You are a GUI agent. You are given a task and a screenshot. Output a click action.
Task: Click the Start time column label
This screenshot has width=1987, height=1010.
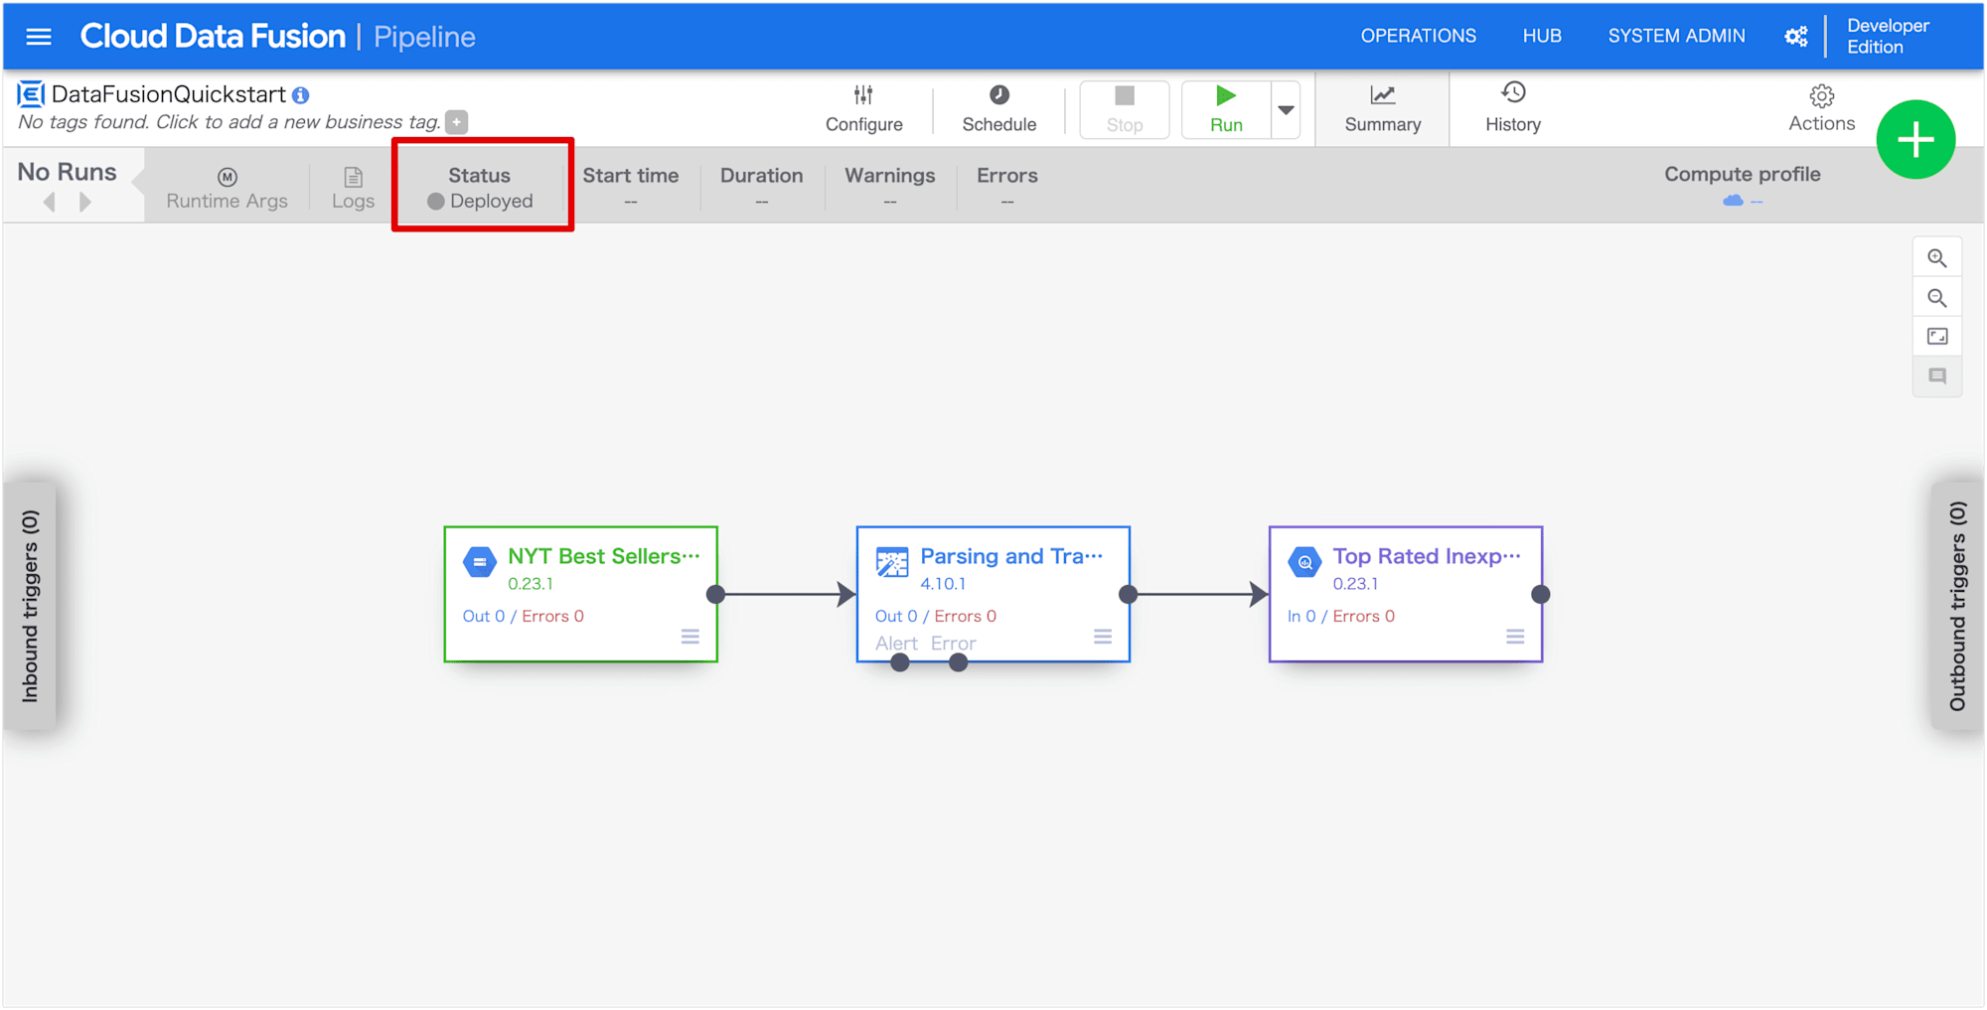630,176
